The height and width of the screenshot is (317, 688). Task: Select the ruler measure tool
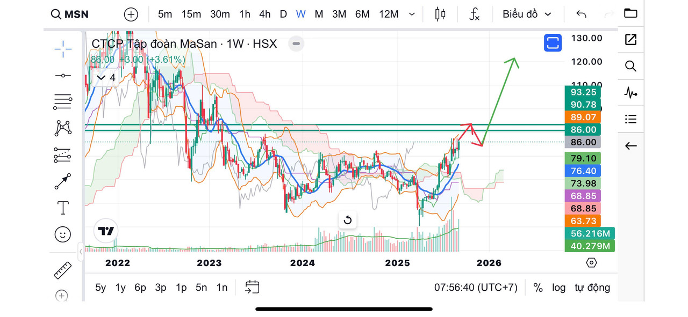63,270
